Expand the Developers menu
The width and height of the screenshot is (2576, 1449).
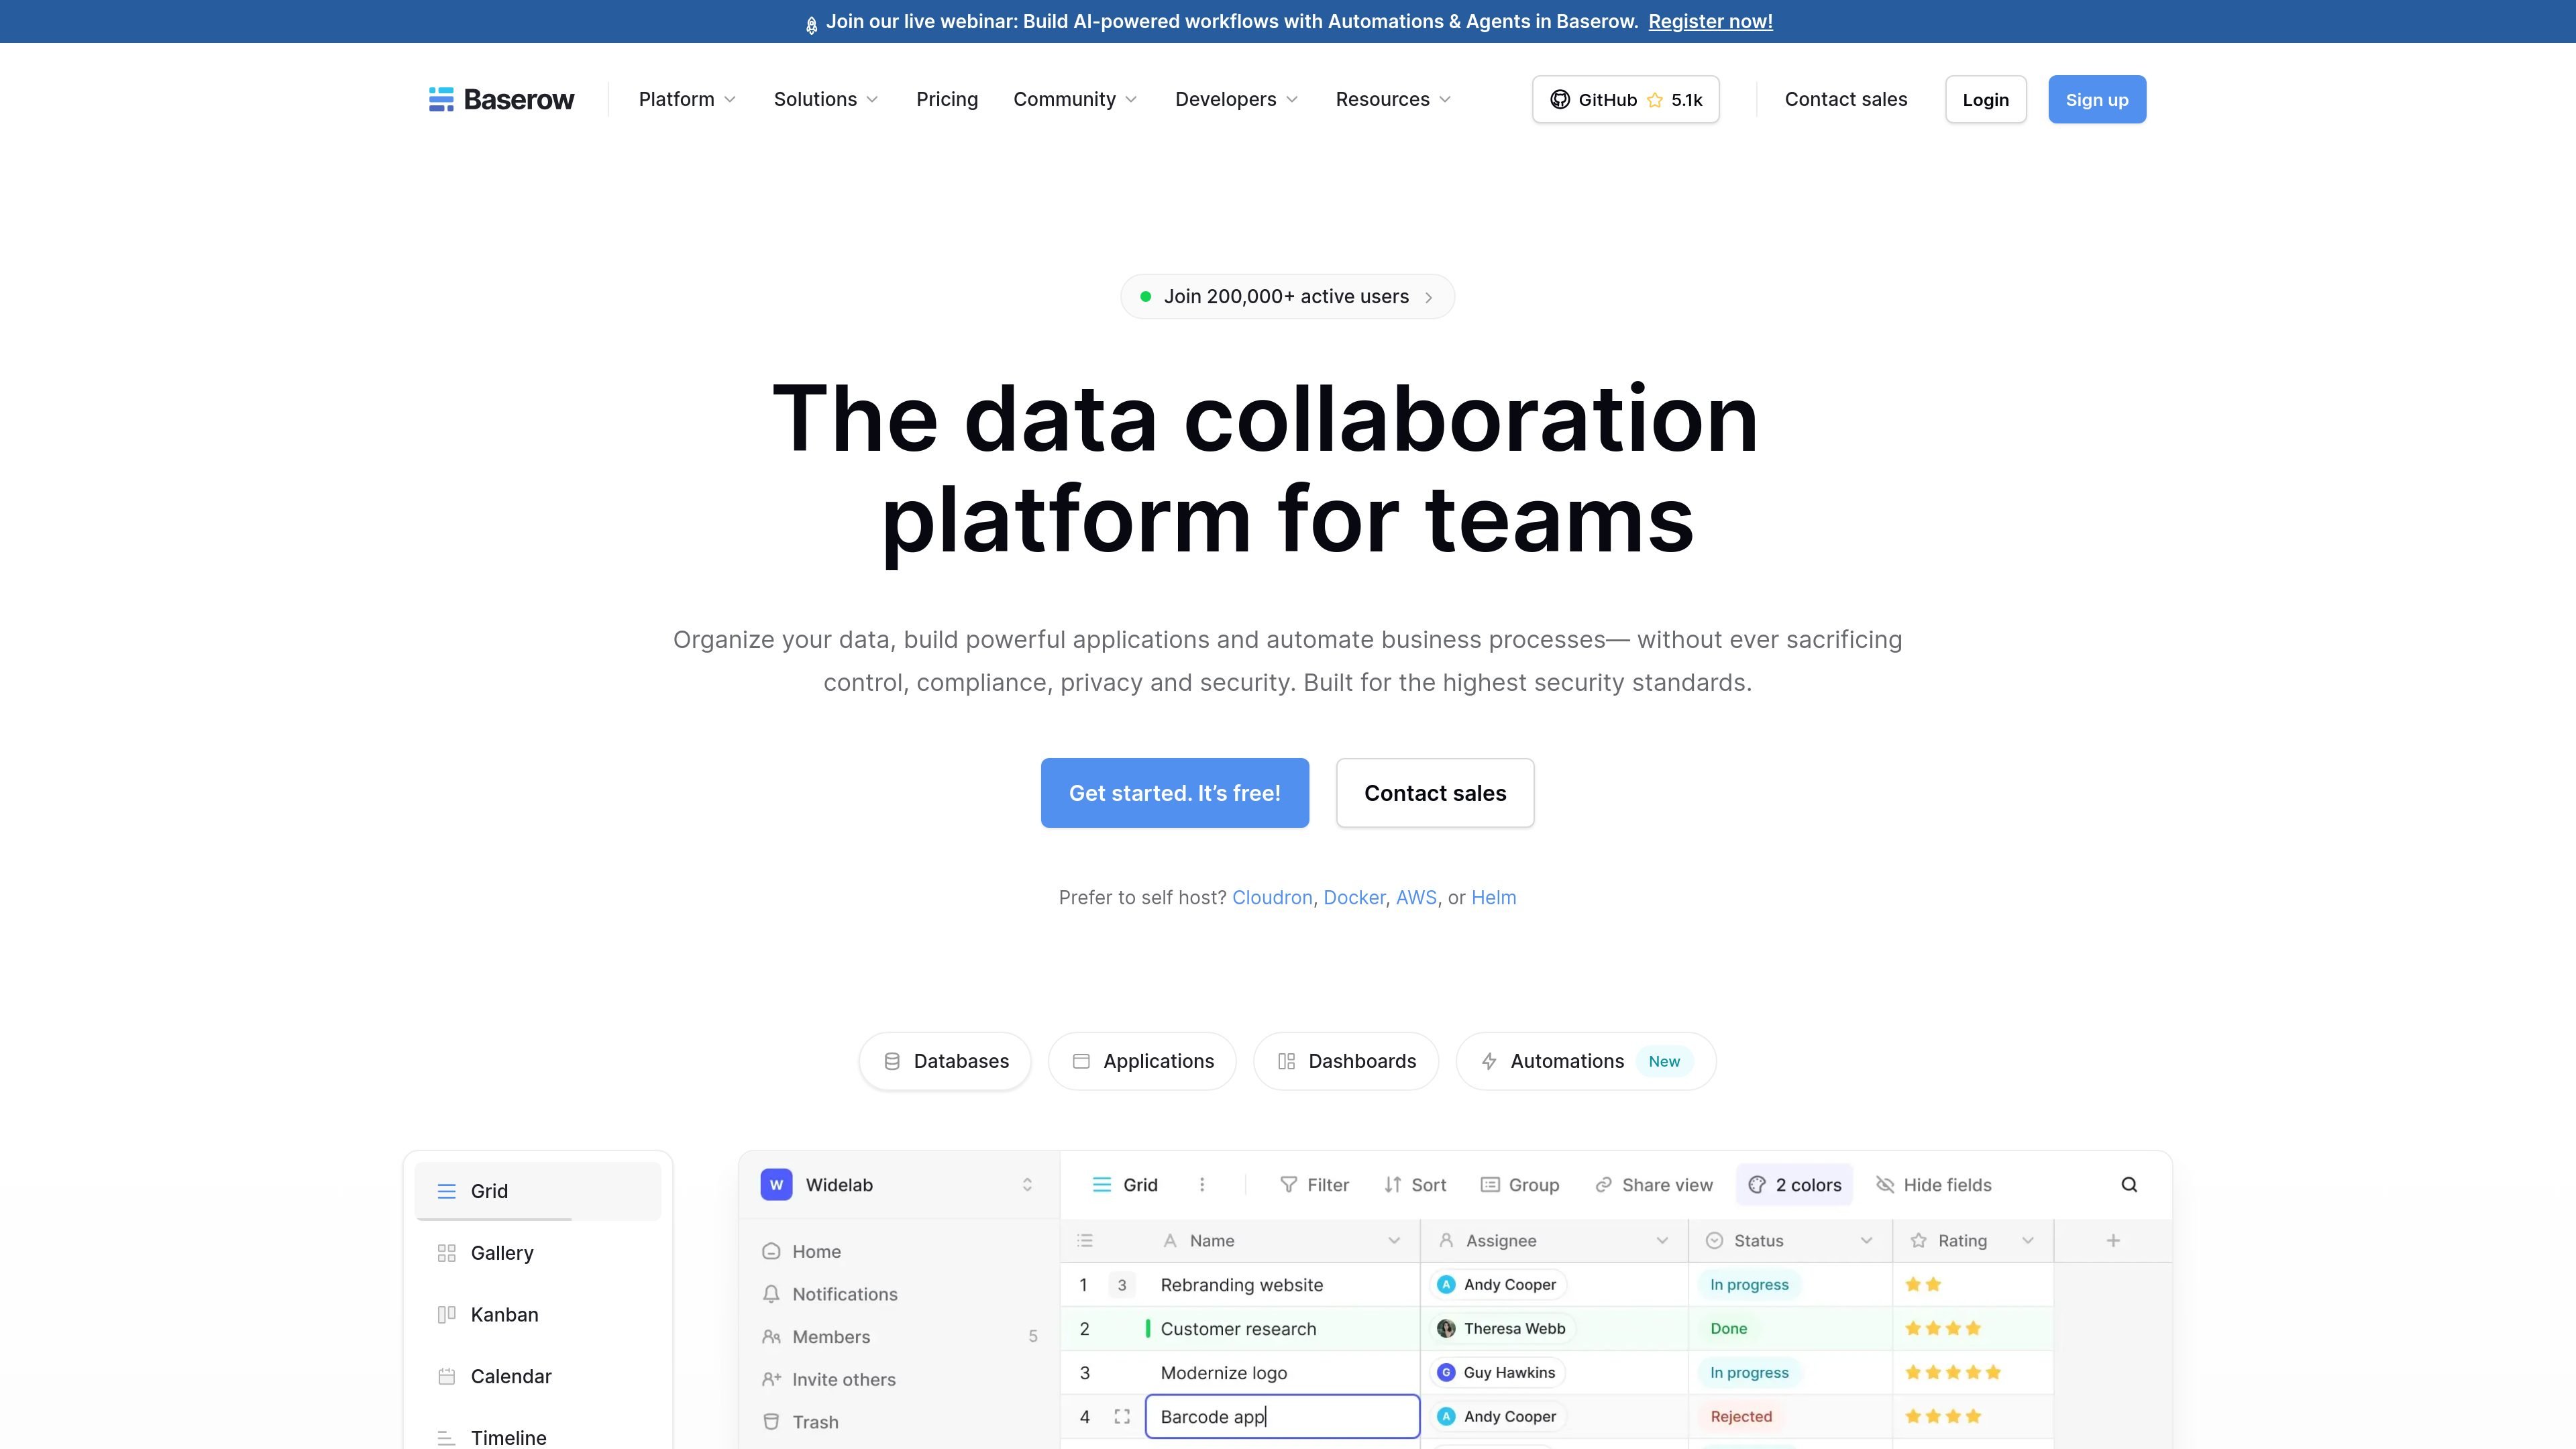[1236, 99]
